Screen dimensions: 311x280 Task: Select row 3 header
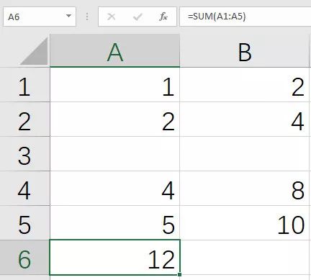(24, 154)
